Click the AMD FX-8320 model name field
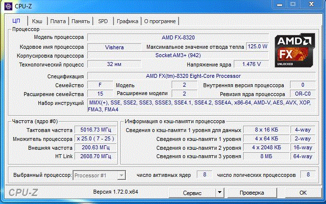 (x=178, y=37)
